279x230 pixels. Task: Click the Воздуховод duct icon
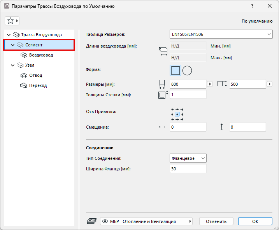tap(24, 55)
